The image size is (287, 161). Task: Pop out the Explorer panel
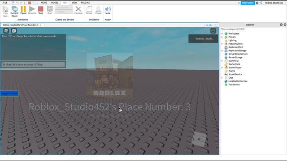(281, 25)
